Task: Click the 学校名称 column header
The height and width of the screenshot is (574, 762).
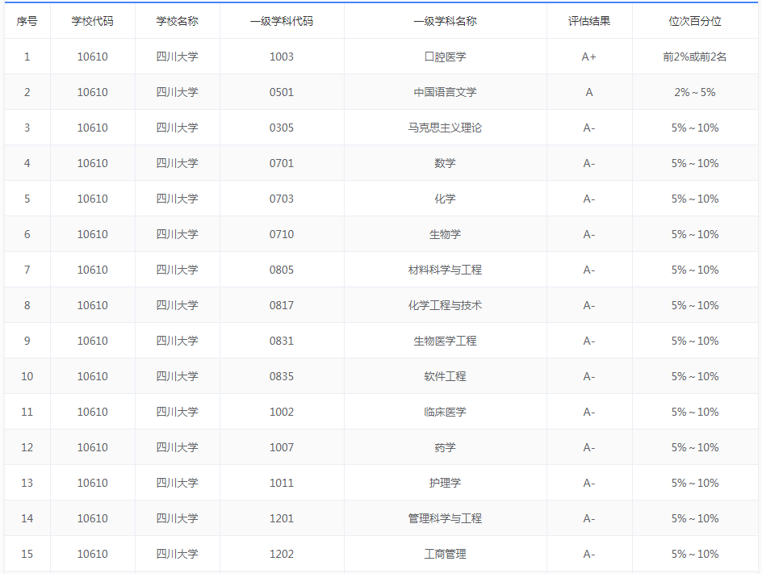Action: [x=178, y=21]
